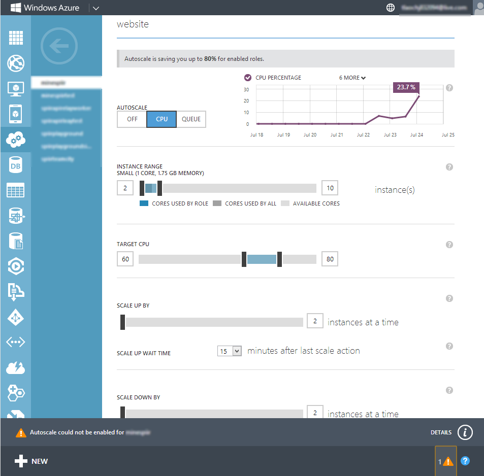Show help for Target CPU
Viewport: 484px width, 476px height.
point(449,245)
